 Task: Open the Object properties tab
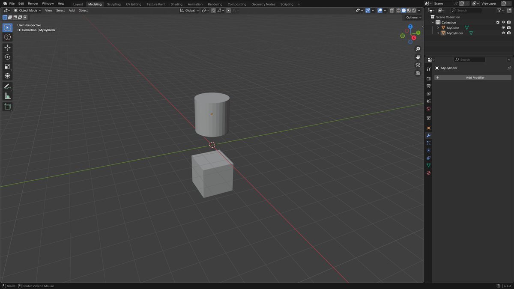428,128
